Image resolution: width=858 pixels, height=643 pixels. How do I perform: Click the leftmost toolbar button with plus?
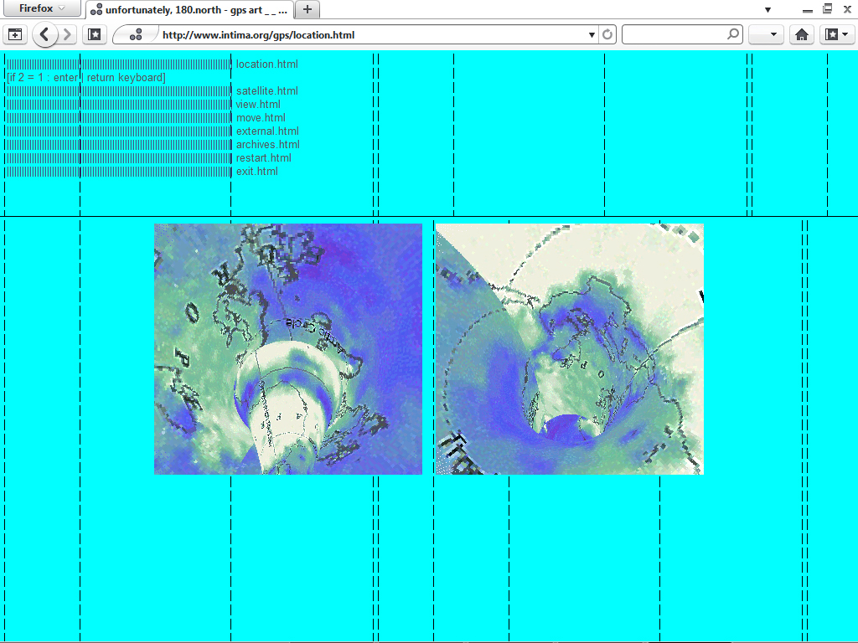point(15,35)
